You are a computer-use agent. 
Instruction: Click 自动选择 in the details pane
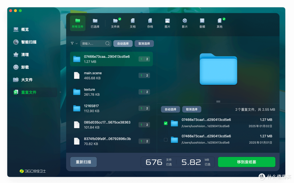[x=170, y=109]
